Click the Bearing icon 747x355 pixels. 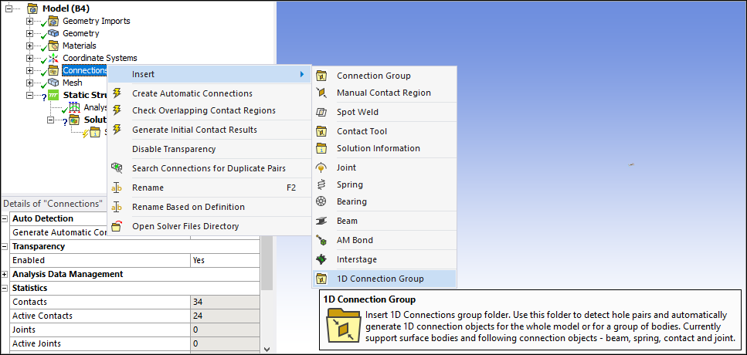point(321,201)
